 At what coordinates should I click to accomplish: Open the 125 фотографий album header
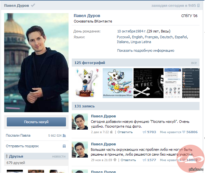[x=90, y=63]
